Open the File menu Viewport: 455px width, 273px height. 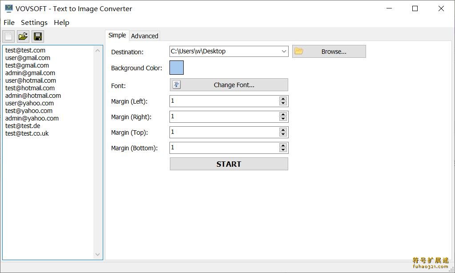click(x=8, y=22)
